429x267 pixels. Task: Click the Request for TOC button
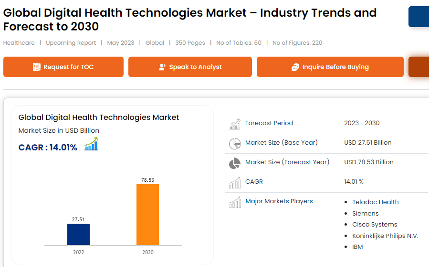click(x=63, y=67)
